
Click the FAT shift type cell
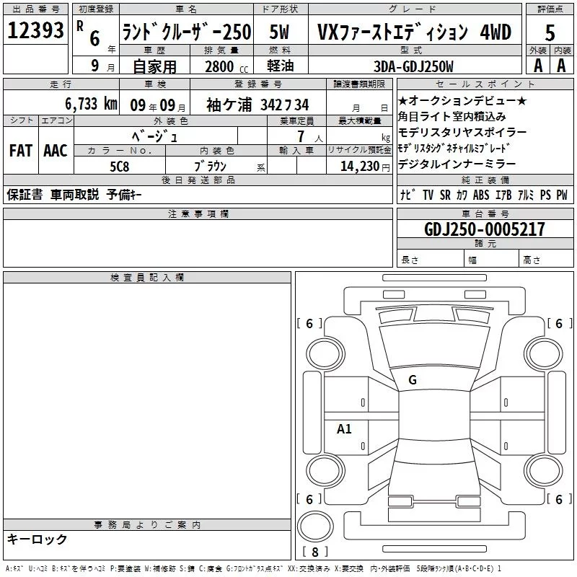(20, 150)
